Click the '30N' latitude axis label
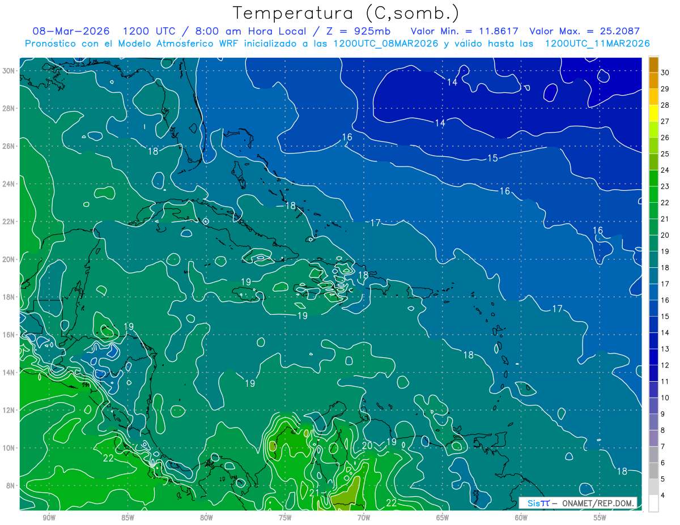Screen dimensions: 680x525 click(x=8, y=71)
